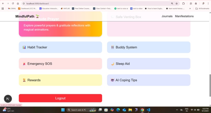The image size is (211, 113).
Task: Open the Manifestations nav item
Action: click(184, 16)
